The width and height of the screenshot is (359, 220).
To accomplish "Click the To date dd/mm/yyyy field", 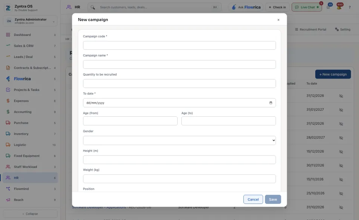I will click(x=179, y=103).
